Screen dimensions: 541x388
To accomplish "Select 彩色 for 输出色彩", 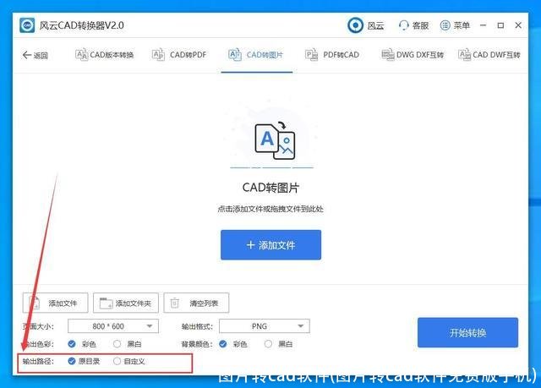I will pos(72,344).
